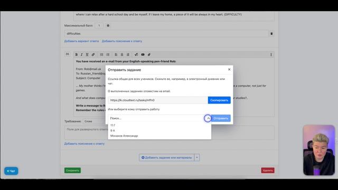Click Добавить пояснение к ответу link under 'difficulties'
Screen dimensions: 338x190
122,41
